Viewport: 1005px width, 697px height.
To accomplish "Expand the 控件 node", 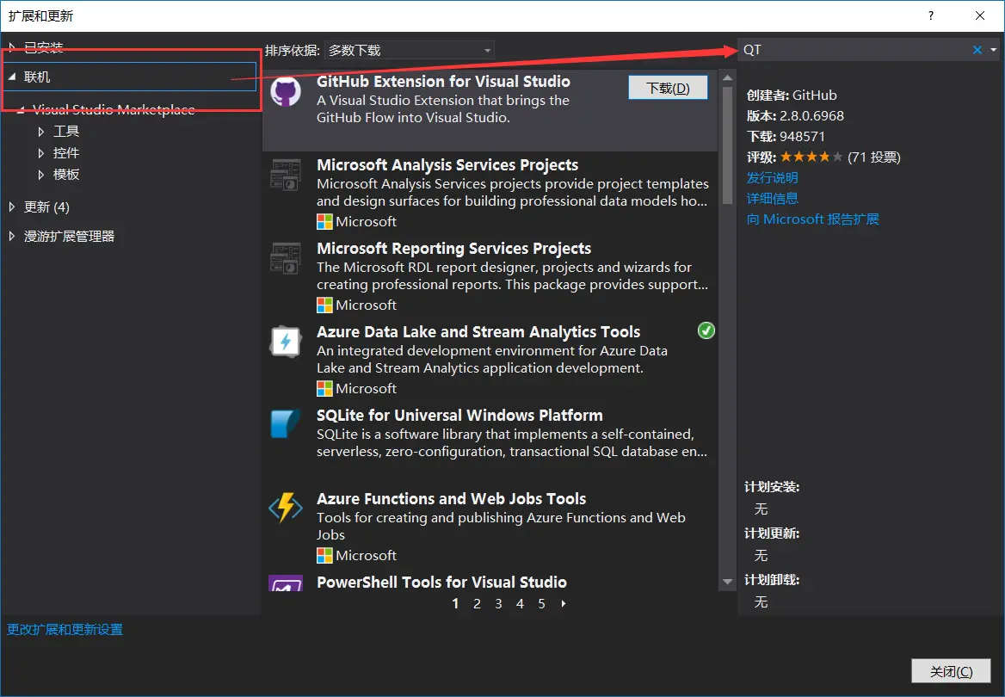I will (41, 153).
